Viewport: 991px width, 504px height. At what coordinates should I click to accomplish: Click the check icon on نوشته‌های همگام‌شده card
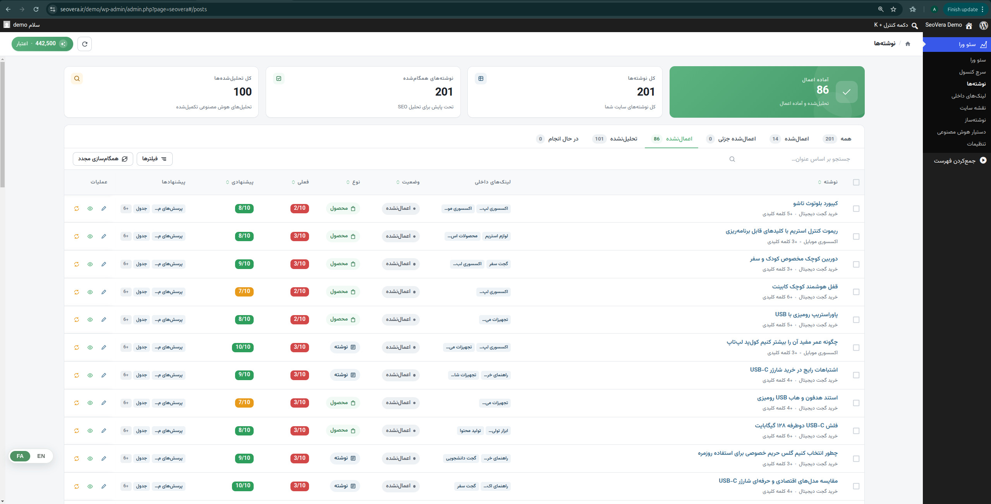[x=278, y=79]
